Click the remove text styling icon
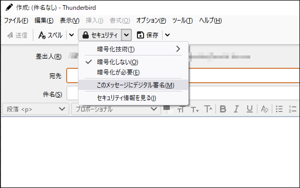This screenshot has width=300, height=188. point(265,109)
